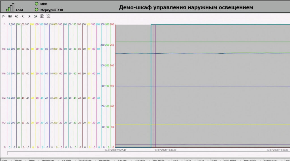Viewport: 290px width, 161px height.
Task: Click the Меркурий 230 status indicator
Action: pos(36,10)
